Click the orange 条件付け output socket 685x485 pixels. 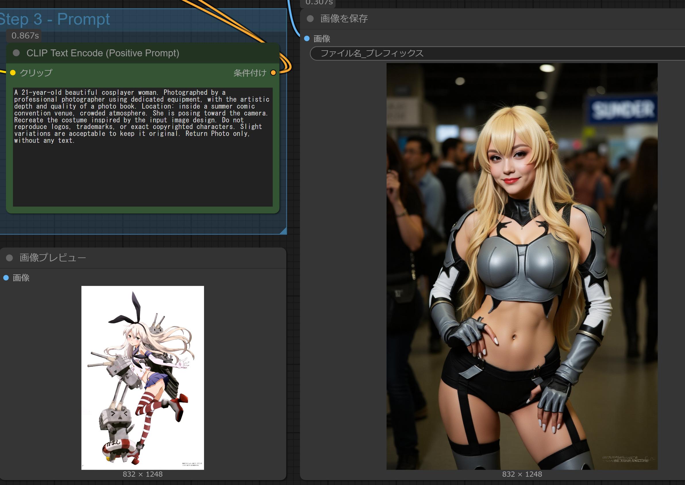click(273, 73)
